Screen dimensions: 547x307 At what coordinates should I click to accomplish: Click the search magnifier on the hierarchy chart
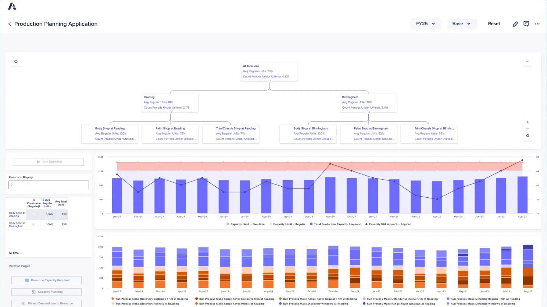tap(16, 62)
